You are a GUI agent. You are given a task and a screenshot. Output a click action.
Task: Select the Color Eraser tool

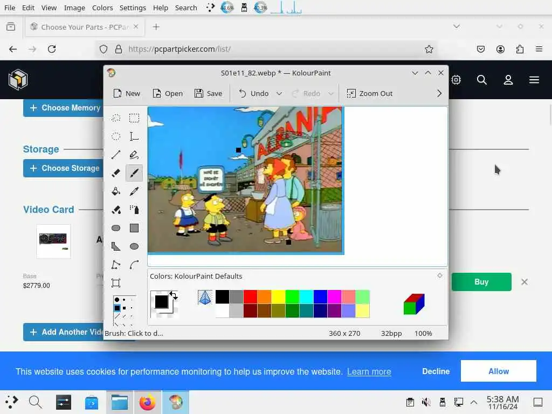pos(116,210)
